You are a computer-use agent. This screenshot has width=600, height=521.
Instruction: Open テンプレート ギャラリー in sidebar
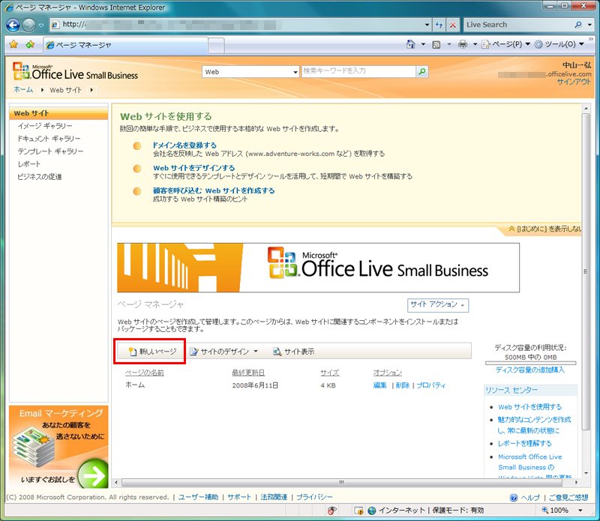click(50, 151)
